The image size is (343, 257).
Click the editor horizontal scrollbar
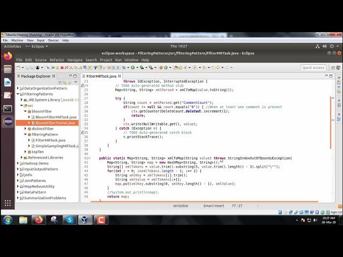click(204, 202)
